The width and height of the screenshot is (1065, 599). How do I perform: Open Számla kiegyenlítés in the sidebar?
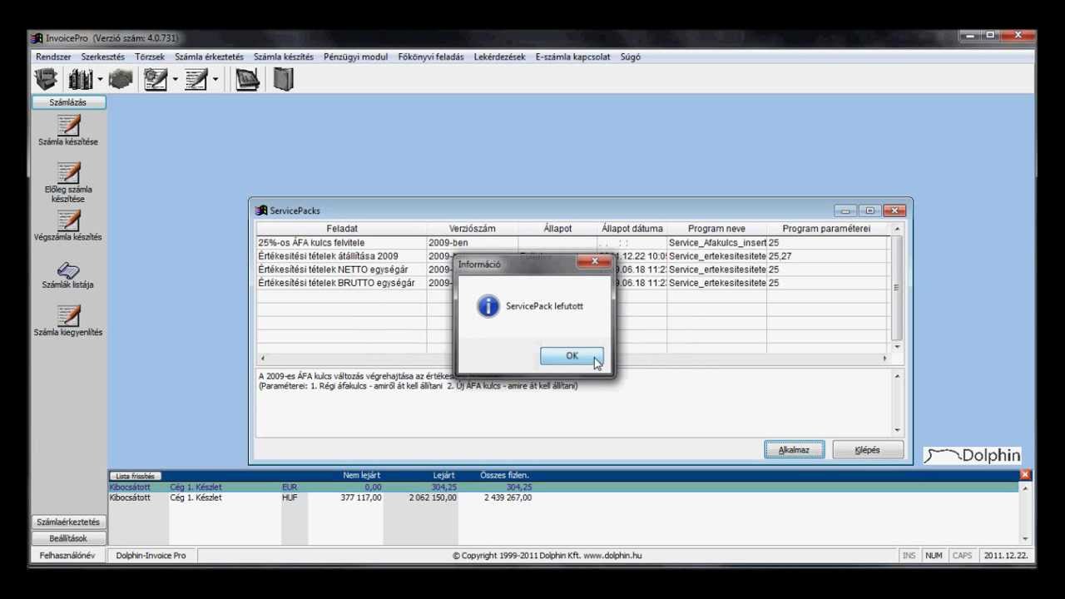(x=68, y=320)
